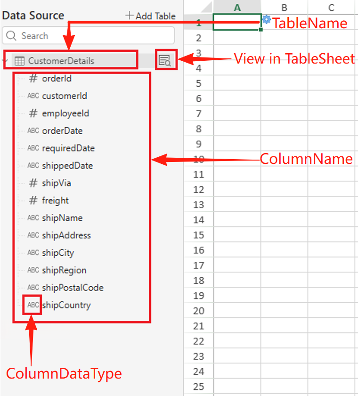Image resolution: width=358 pixels, height=396 pixels.
Task: Click the number type icon for orderId
Action: pyautogui.click(x=33, y=79)
